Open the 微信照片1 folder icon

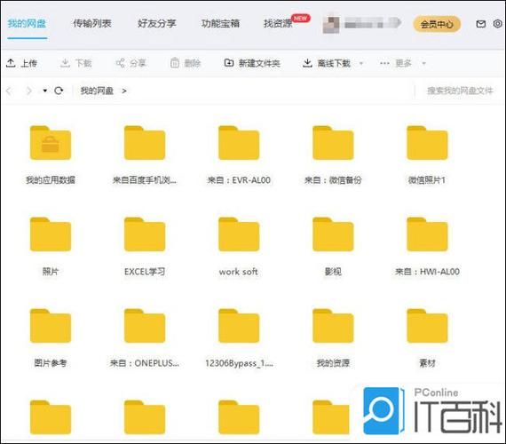click(x=427, y=143)
